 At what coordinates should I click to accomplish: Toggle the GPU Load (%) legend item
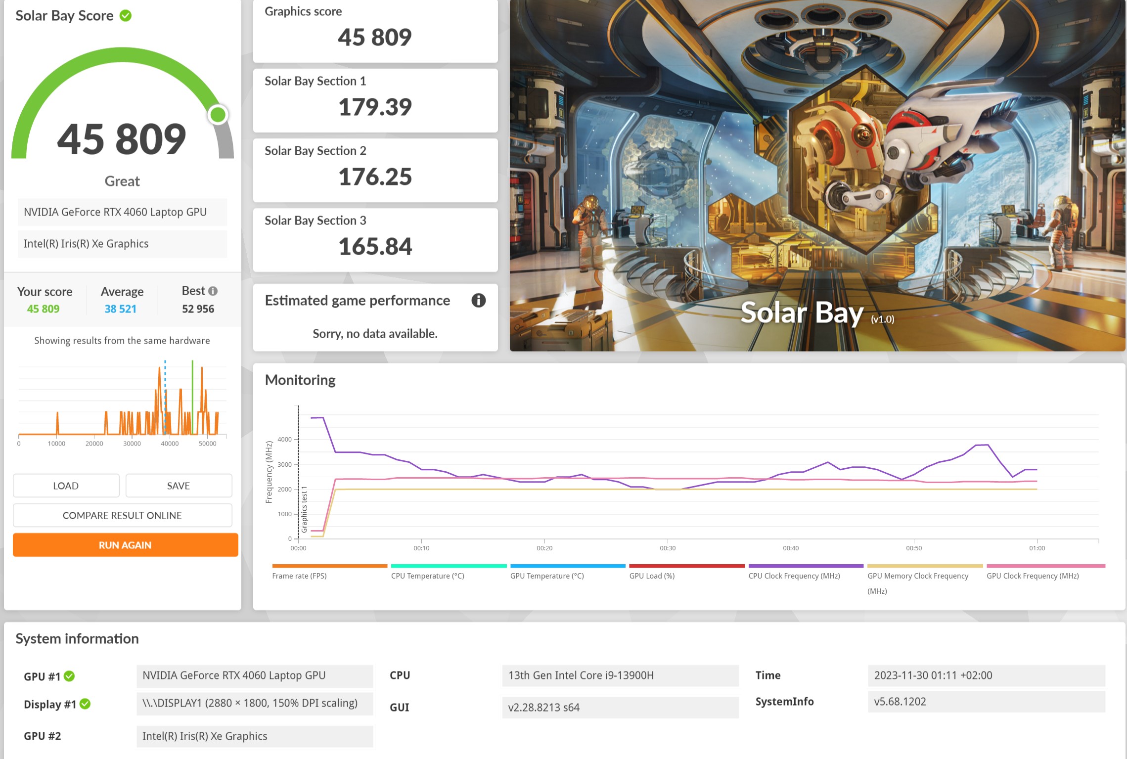click(x=652, y=576)
